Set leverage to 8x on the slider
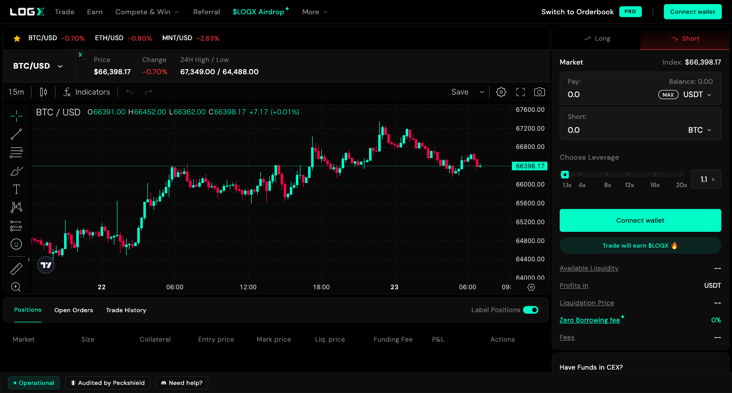 point(607,174)
